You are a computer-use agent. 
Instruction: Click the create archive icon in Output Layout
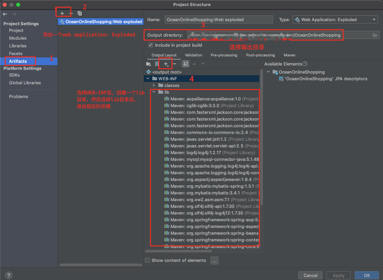click(157, 64)
